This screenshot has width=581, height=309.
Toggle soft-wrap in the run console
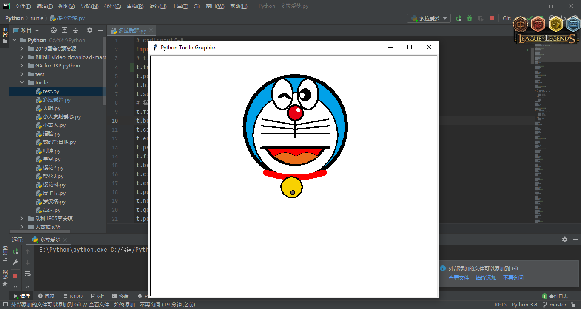coord(28,274)
